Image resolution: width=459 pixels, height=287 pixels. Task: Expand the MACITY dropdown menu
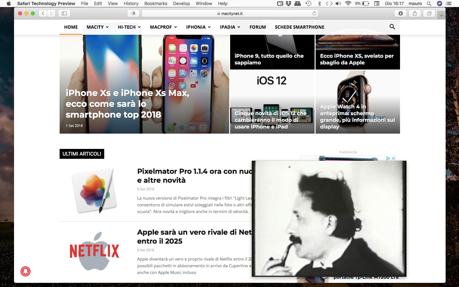[x=97, y=27]
